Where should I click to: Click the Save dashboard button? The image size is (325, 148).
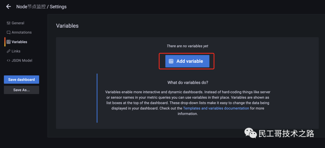(x=21, y=80)
